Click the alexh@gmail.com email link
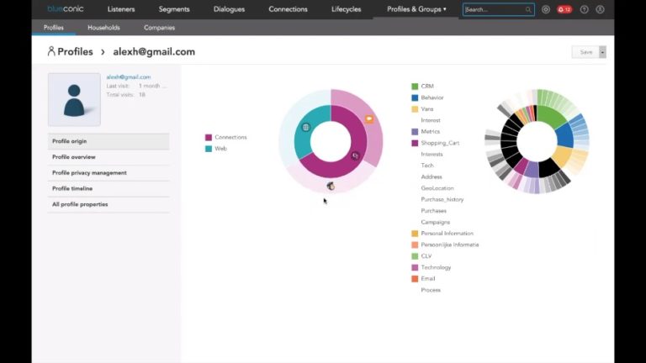 128,76
